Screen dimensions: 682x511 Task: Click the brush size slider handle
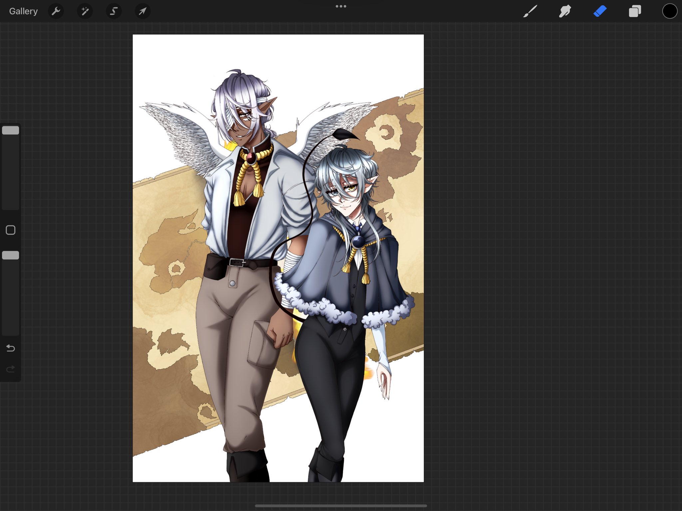tap(11, 130)
